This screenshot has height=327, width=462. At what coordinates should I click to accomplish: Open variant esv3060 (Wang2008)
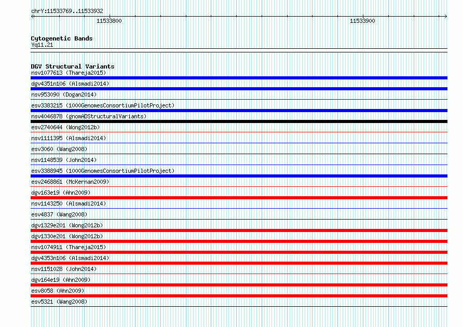(59, 149)
